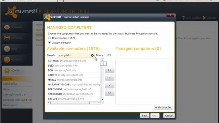Click the horizontal scrollbar right arrow
This screenshot has height=123, width=219.
click(x=99, y=103)
